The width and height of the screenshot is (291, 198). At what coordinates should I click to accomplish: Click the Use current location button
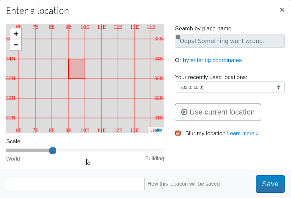click(x=218, y=112)
